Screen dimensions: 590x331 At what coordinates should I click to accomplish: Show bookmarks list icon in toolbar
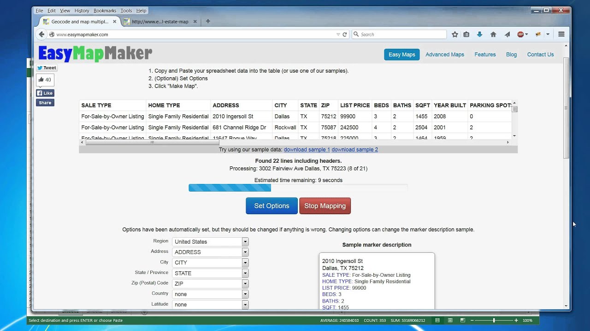(466, 34)
